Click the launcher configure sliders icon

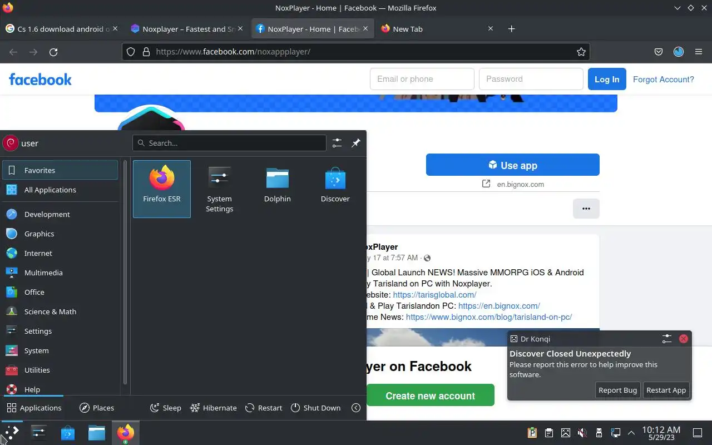pyautogui.click(x=337, y=143)
